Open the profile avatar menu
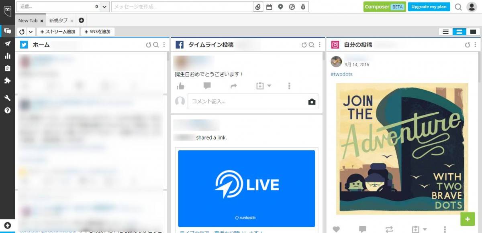 (x=472, y=7)
